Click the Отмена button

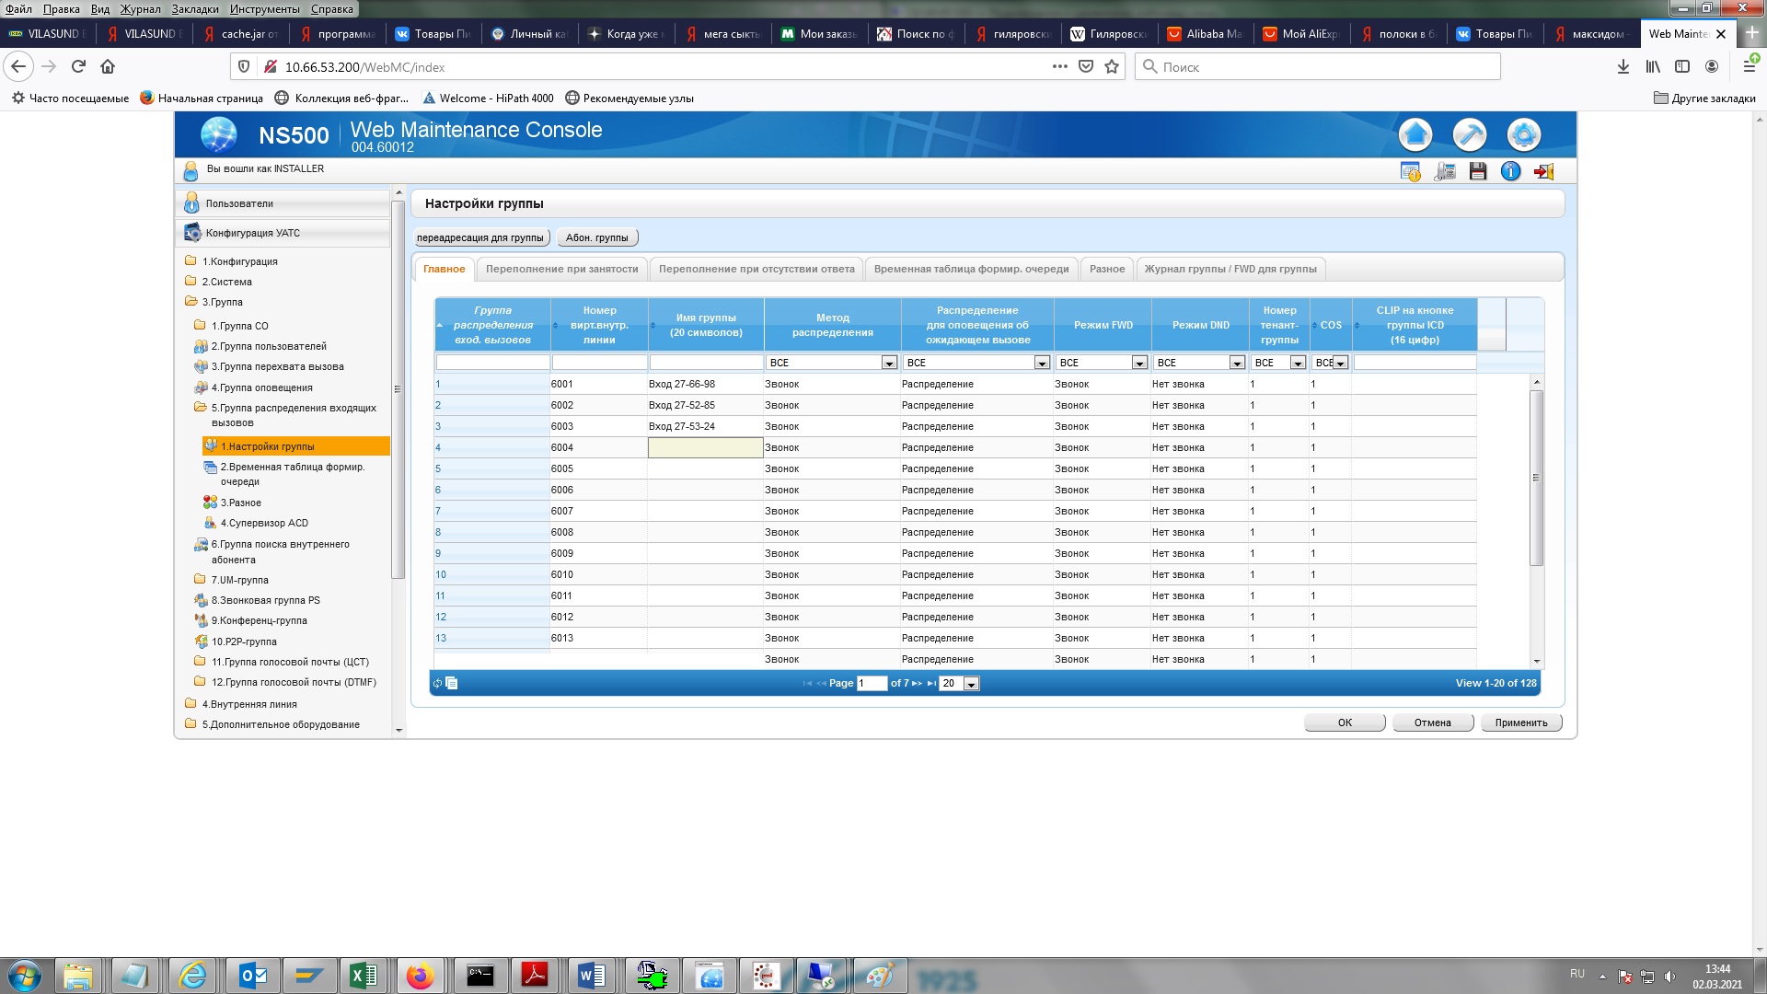tap(1432, 722)
